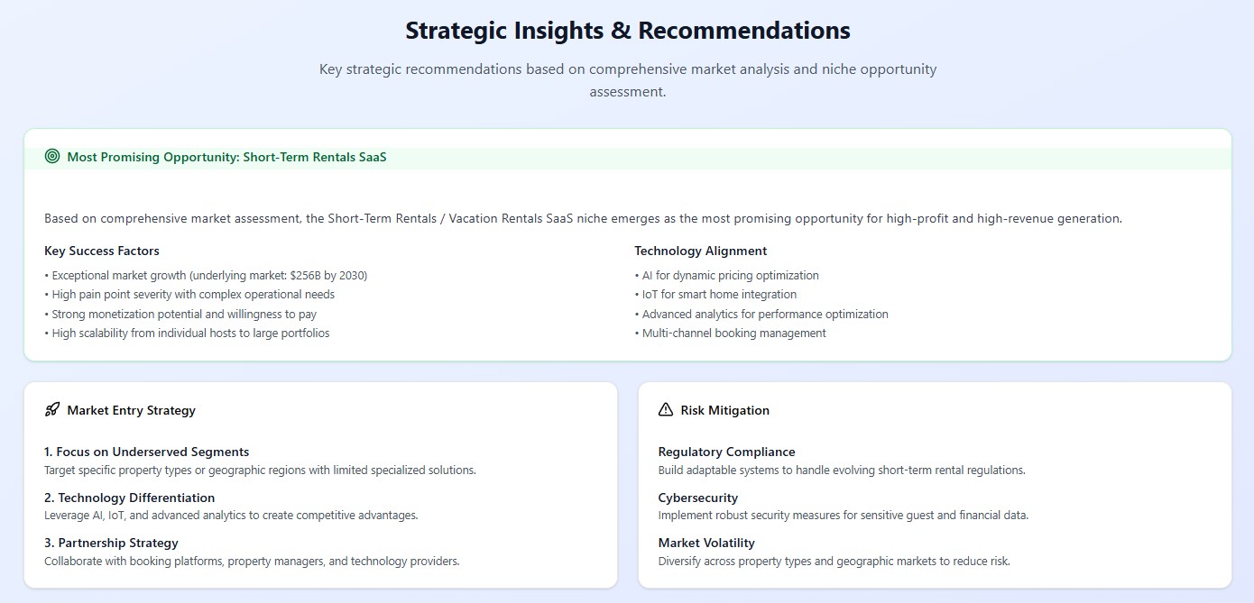
Task: Select Technology Differentiation item
Action: coord(129,498)
